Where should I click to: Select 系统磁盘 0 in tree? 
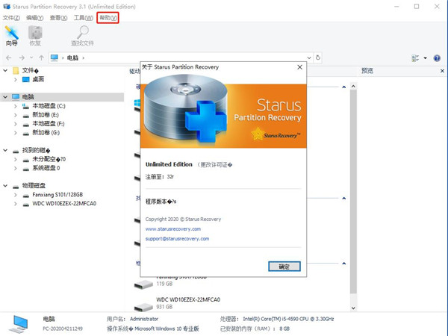(x=46, y=168)
